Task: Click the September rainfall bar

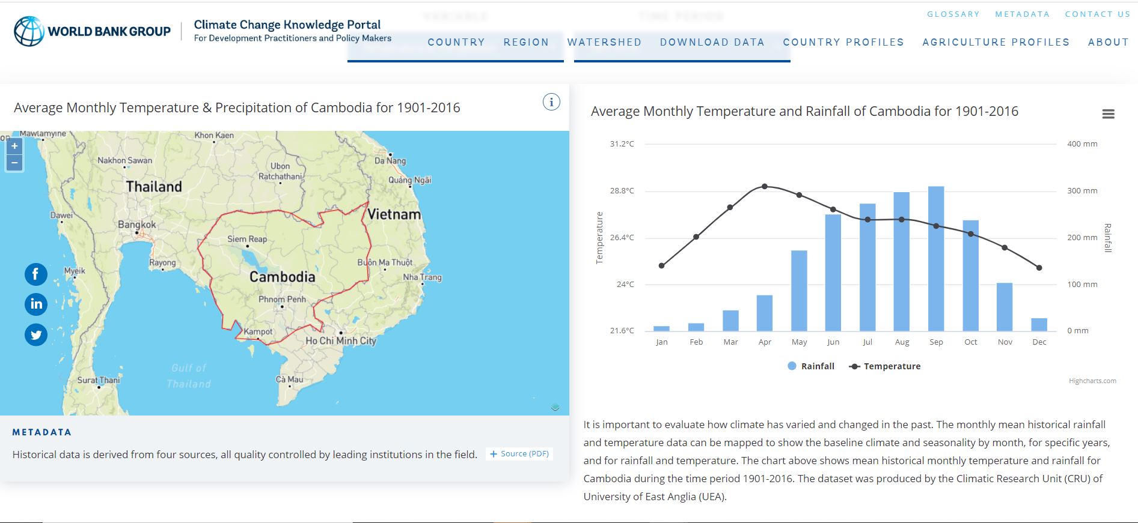Action: pos(936,258)
